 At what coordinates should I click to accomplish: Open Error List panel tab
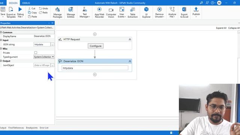point(44,127)
